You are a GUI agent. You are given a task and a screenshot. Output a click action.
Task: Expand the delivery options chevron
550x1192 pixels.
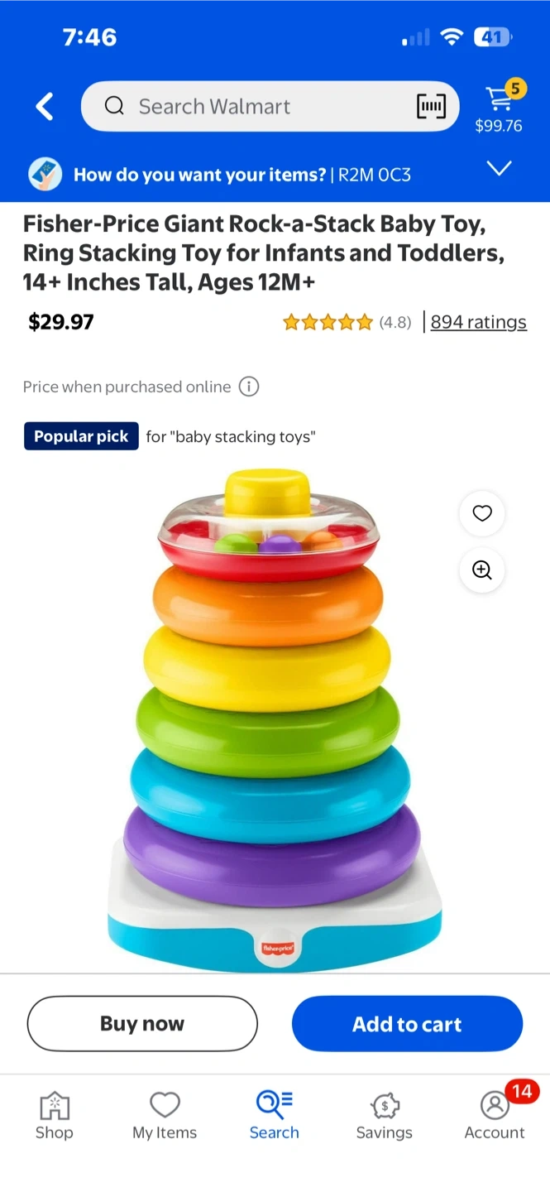[500, 169]
